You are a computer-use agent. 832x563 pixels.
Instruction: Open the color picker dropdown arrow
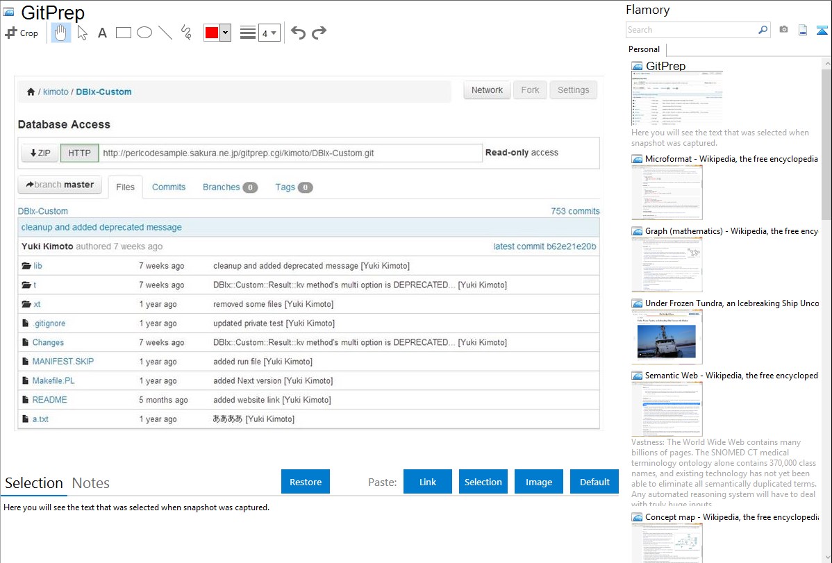pyautogui.click(x=225, y=33)
